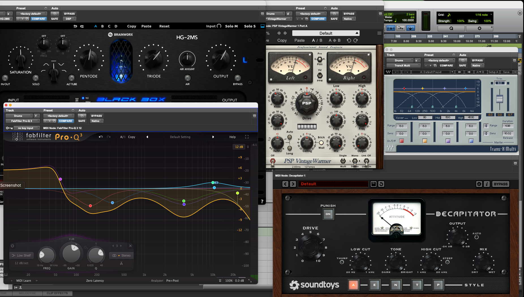Click the Pro-Q 3 undo arrow
Viewport: 524px width, 297px height.
click(101, 137)
